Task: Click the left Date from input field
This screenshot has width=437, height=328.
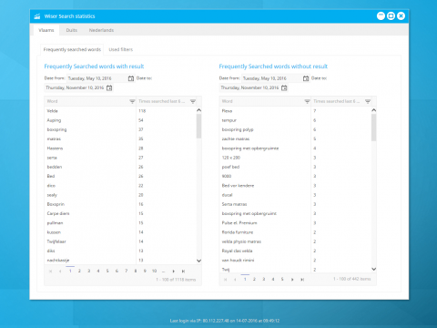Action: click(x=97, y=78)
